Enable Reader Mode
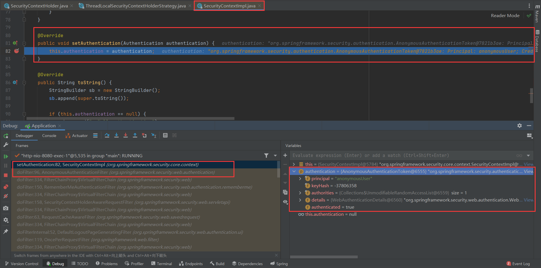This screenshot has height=268, width=541. 505,15
